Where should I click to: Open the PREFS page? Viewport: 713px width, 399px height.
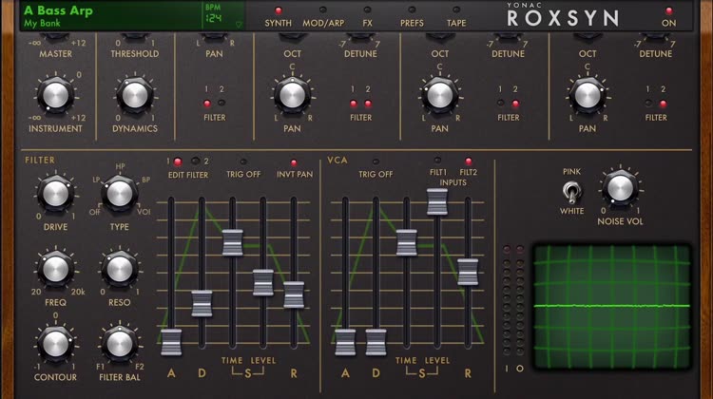[x=412, y=17]
